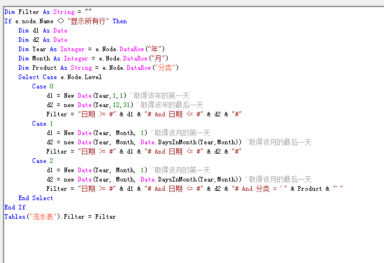The image size is (384, 263).
Task: Click the Filter assignment under Case 0
Action: (x=144, y=114)
